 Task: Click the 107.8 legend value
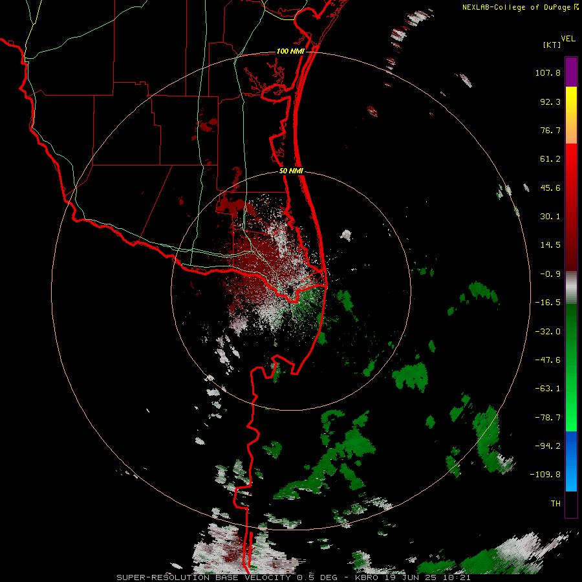(x=548, y=72)
